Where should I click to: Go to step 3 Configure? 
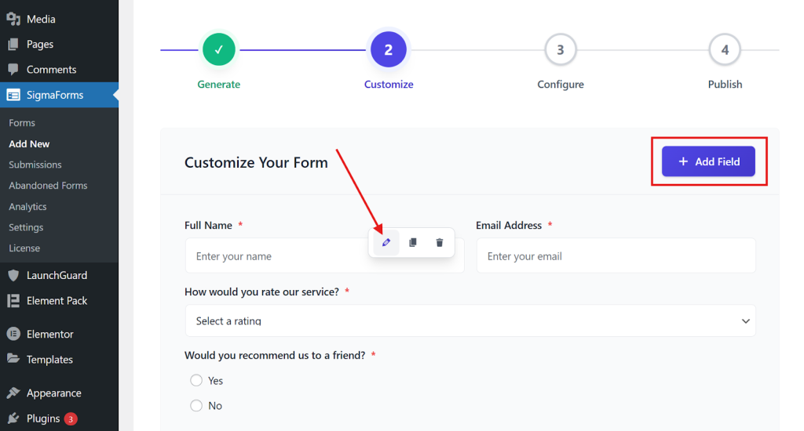(561, 49)
